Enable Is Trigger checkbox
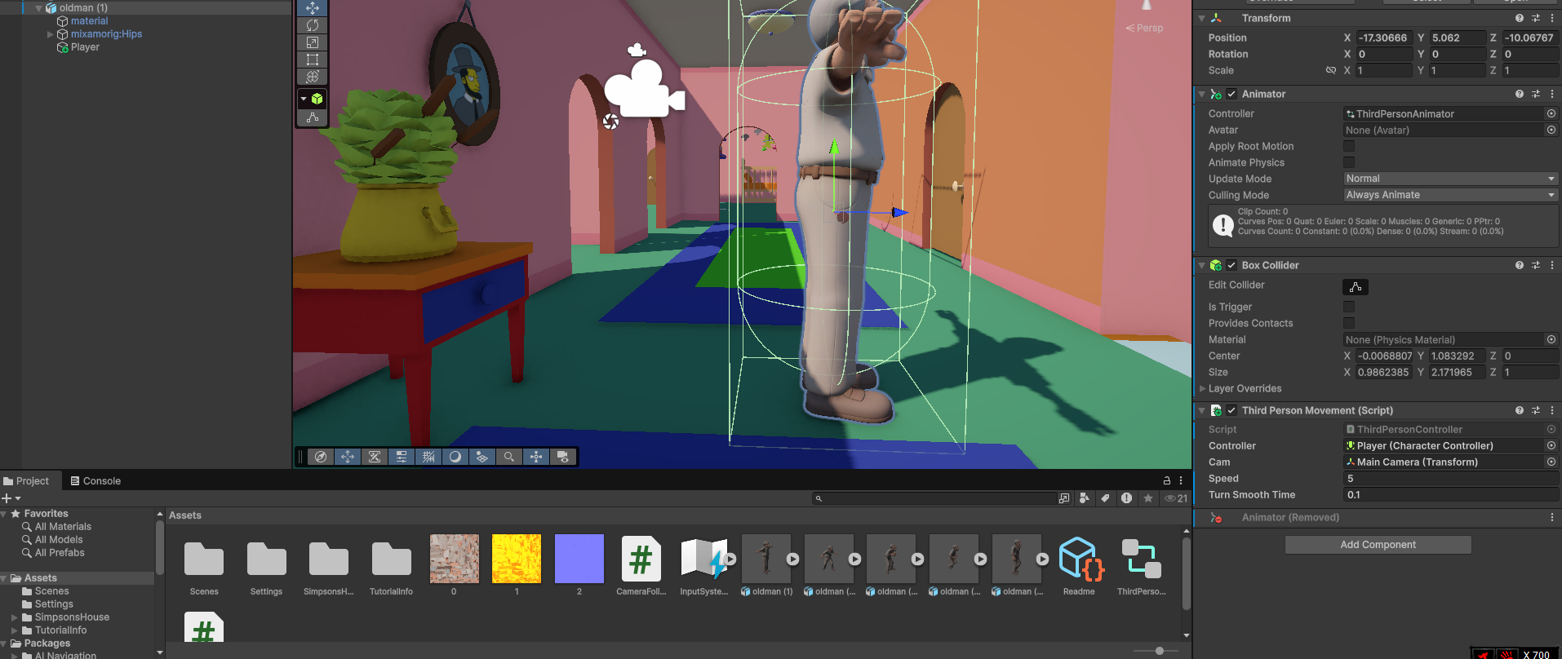1562x659 pixels. point(1349,307)
